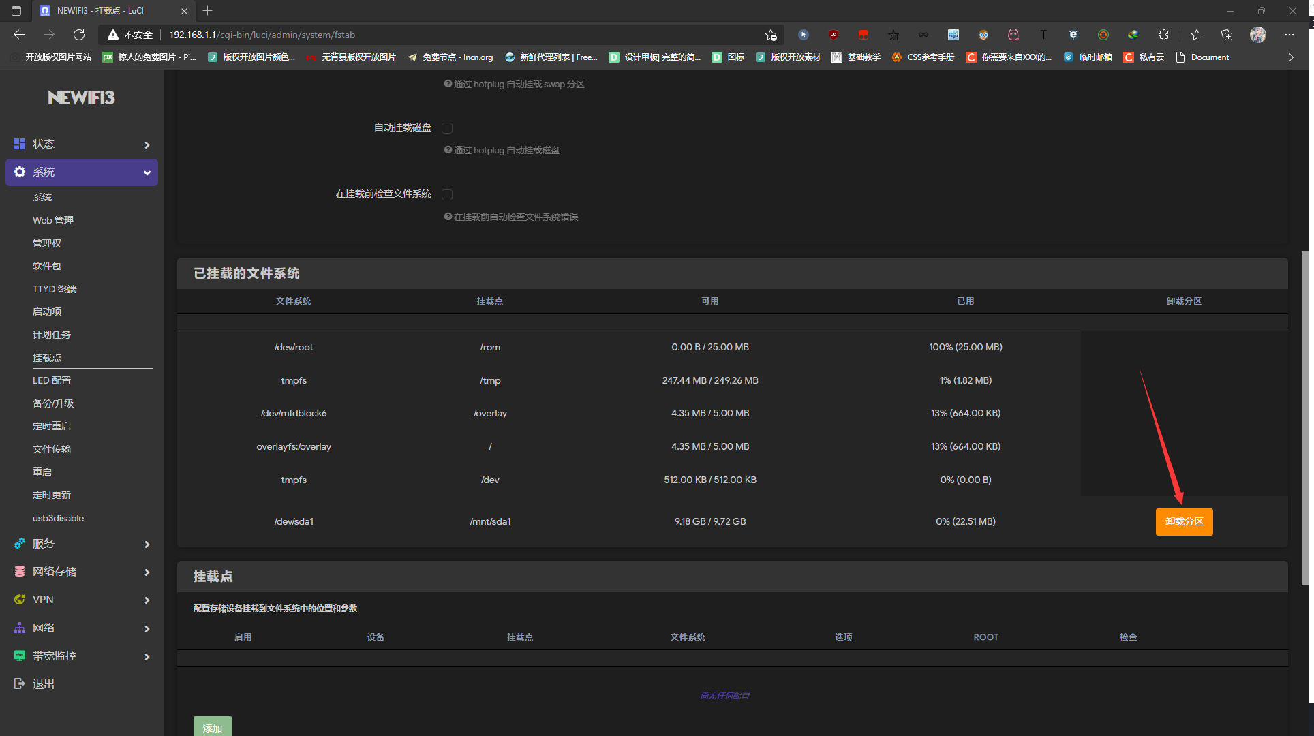The height and width of the screenshot is (736, 1314).
Task: Click the orange 卸载分区 button
Action: point(1184,522)
